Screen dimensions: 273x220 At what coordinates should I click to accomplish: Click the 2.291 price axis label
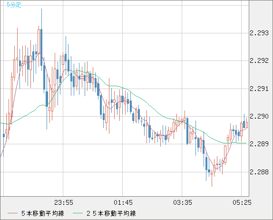coord(259,89)
